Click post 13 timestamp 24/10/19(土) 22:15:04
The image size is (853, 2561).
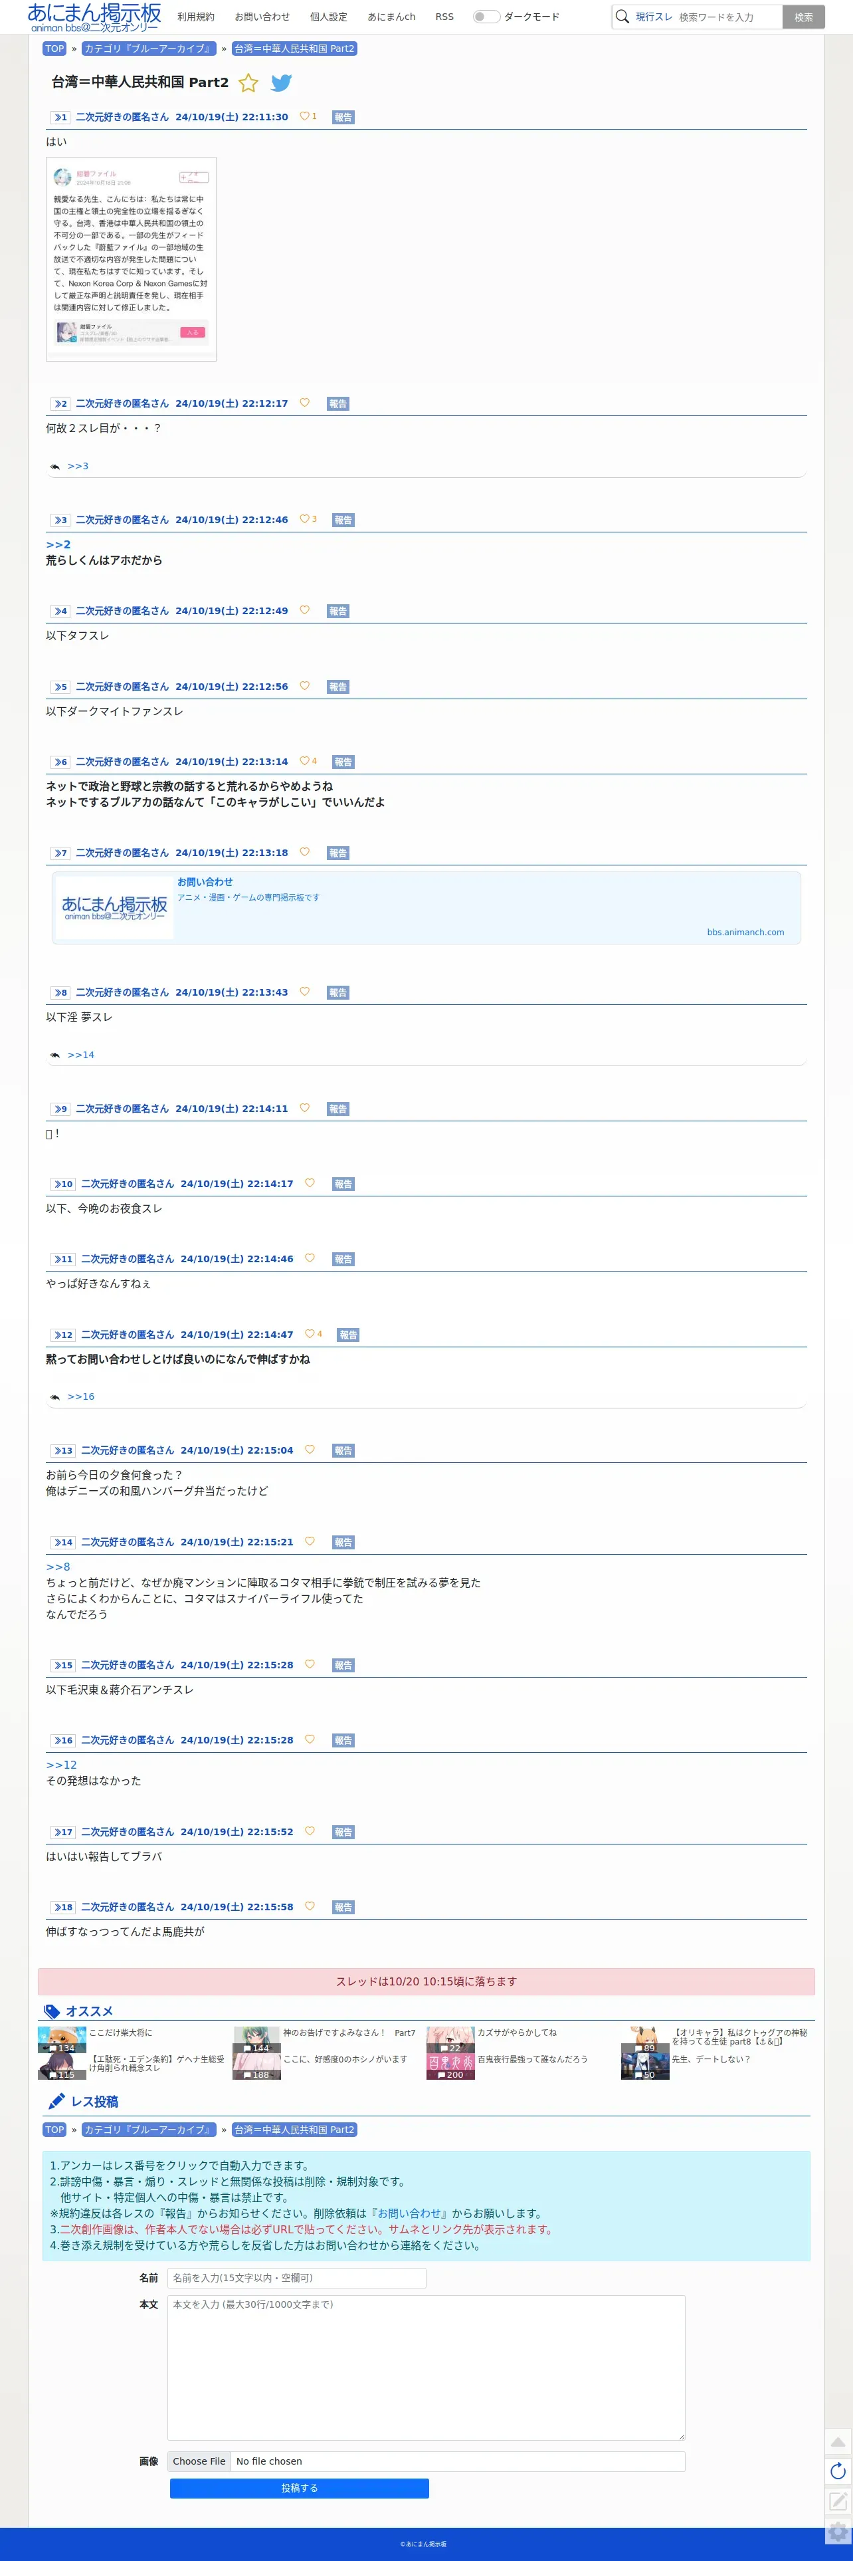point(237,1450)
